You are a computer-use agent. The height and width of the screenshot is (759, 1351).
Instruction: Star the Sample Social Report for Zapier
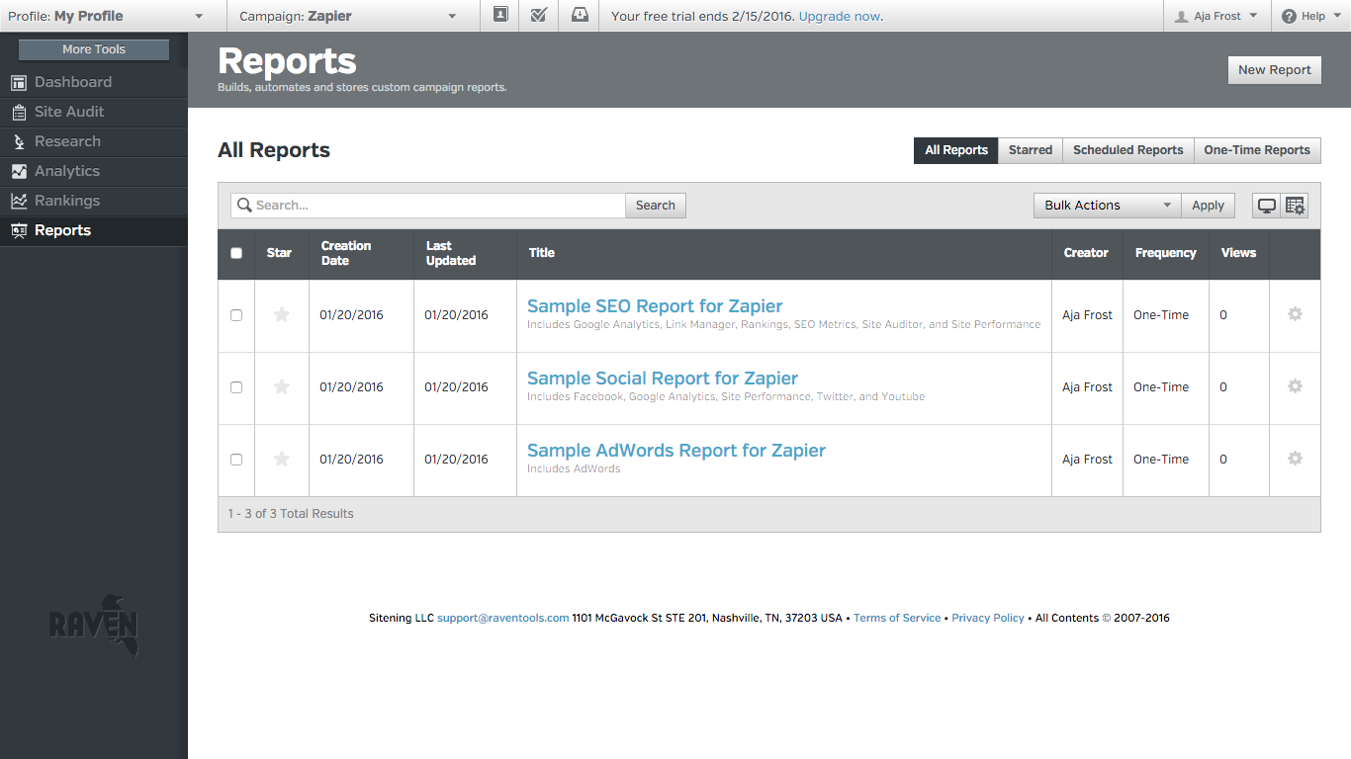(x=282, y=387)
